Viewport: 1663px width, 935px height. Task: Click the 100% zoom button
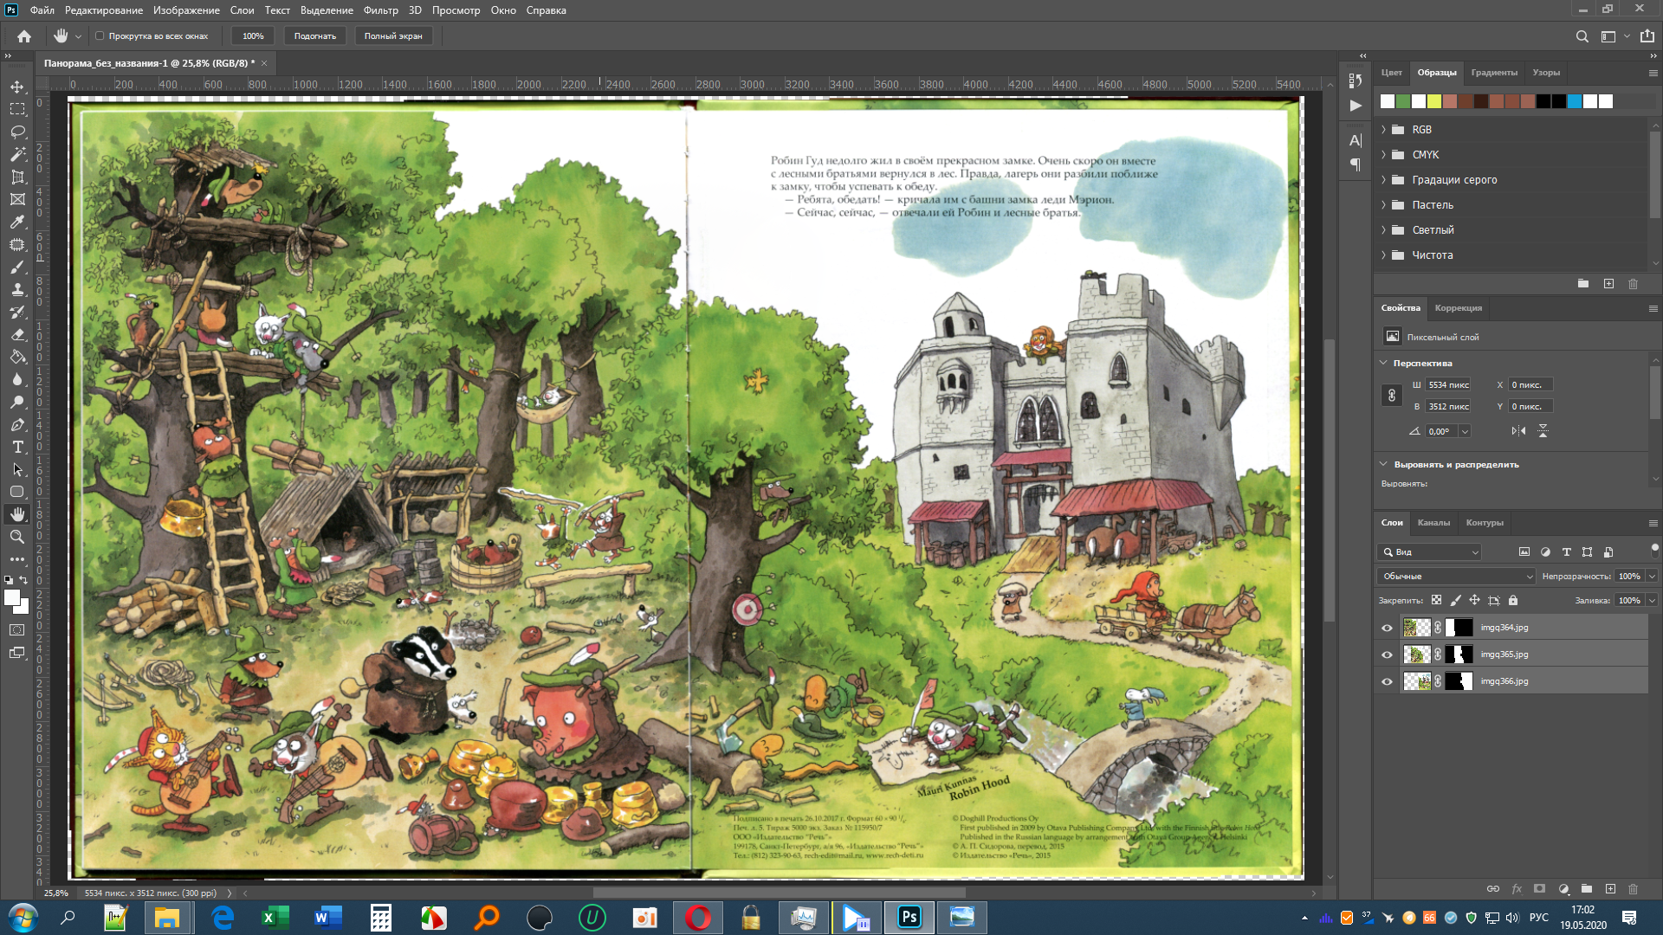tap(253, 36)
